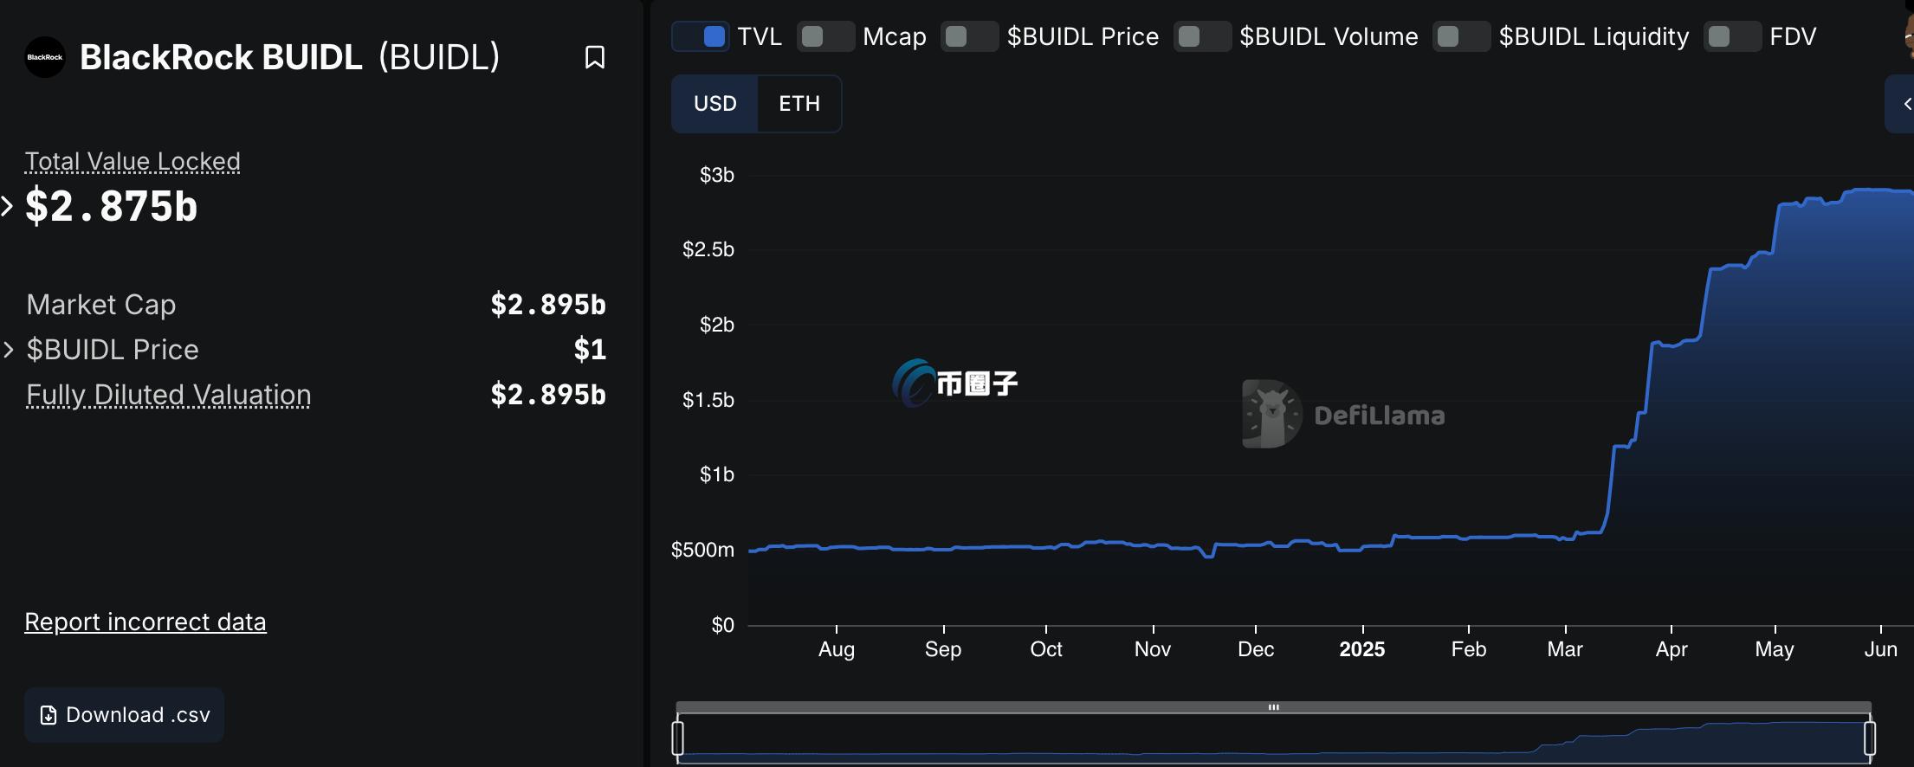Viewport: 1914px width, 767px height.
Task: Click the Market Cap label
Action: (x=101, y=305)
